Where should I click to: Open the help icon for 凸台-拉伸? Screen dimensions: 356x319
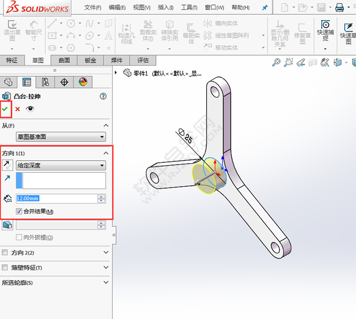click(103, 96)
